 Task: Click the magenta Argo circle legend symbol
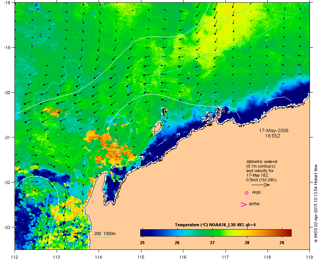click(x=247, y=193)
